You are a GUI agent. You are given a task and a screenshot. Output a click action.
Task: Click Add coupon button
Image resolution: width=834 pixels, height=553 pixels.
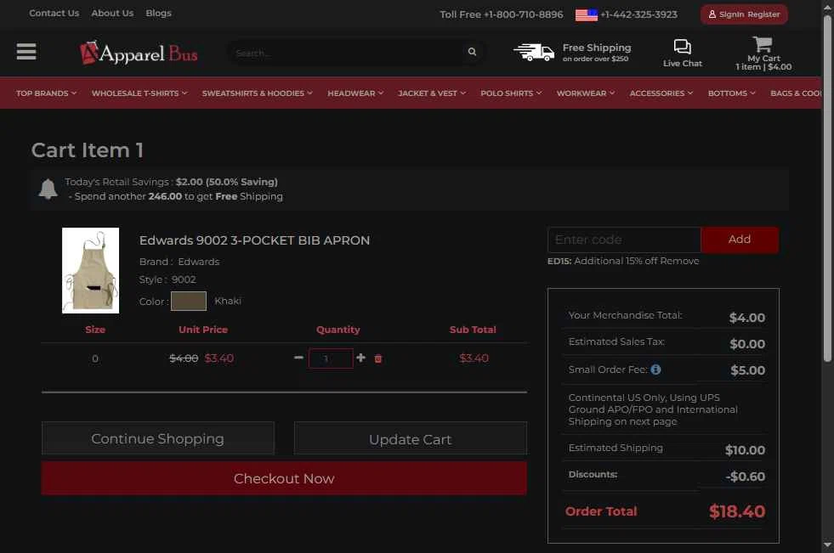tap(740, 240)
